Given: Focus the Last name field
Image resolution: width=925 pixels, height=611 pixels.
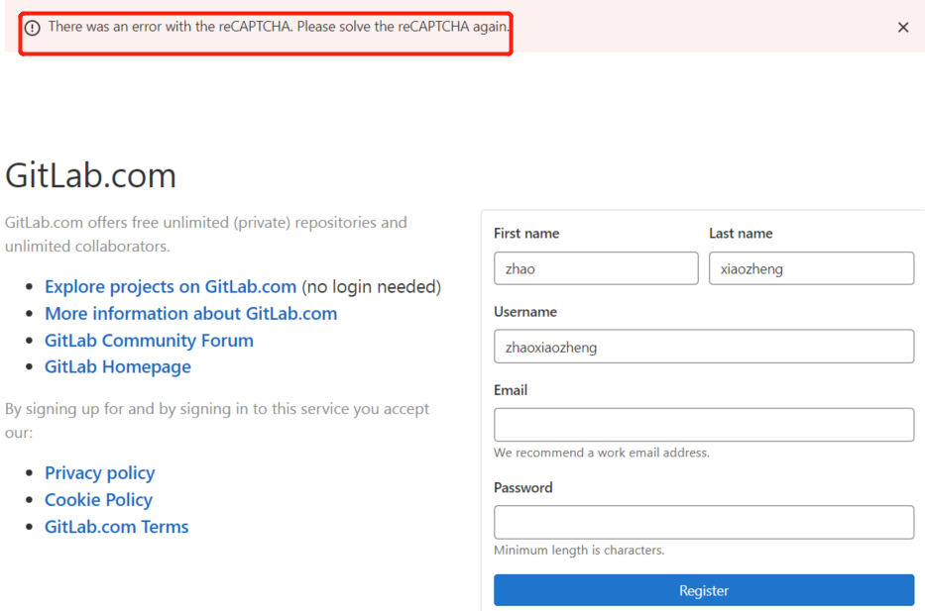Looking at the screenshot, I should coord(811,268).
